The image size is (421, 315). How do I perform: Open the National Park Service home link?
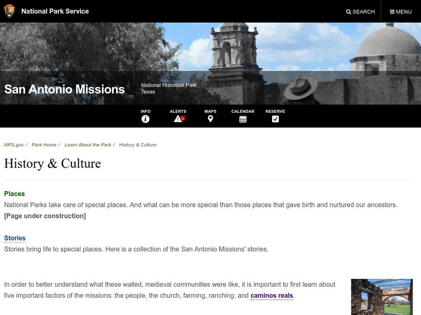coord(55,11)
